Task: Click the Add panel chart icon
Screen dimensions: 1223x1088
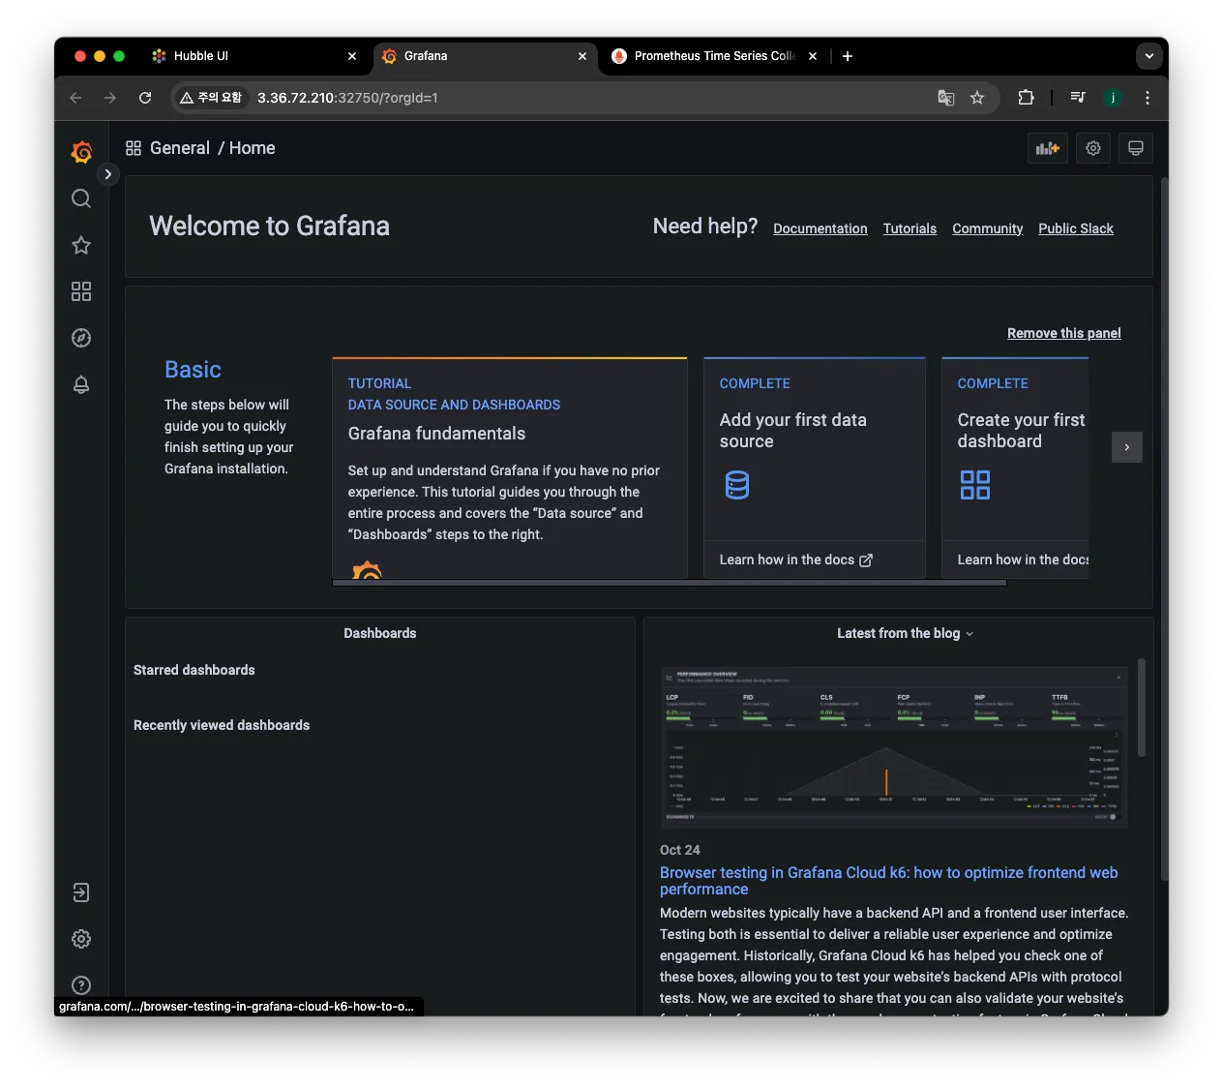Action: point(1048,148)
